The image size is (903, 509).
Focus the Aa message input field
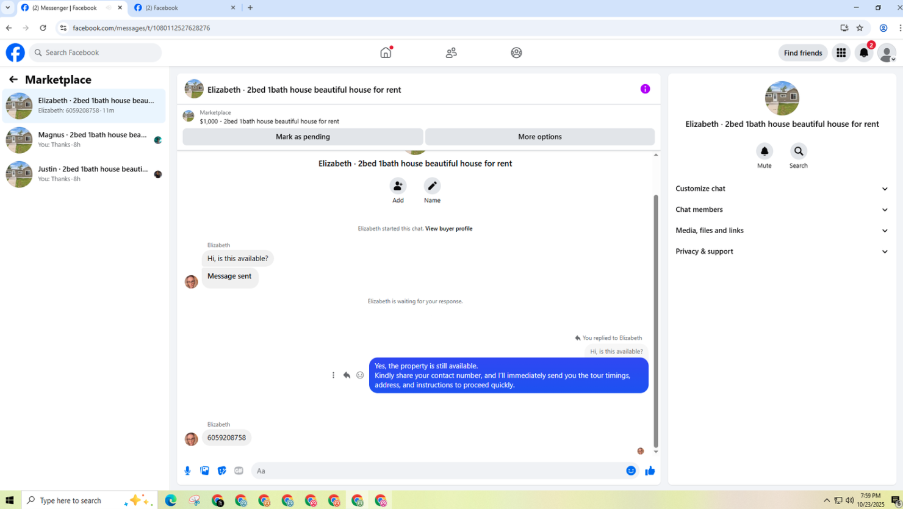click(x=436, y=471)
